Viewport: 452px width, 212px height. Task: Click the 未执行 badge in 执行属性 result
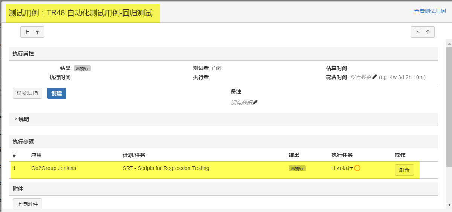pyautogui.click(x=82, y=68)
